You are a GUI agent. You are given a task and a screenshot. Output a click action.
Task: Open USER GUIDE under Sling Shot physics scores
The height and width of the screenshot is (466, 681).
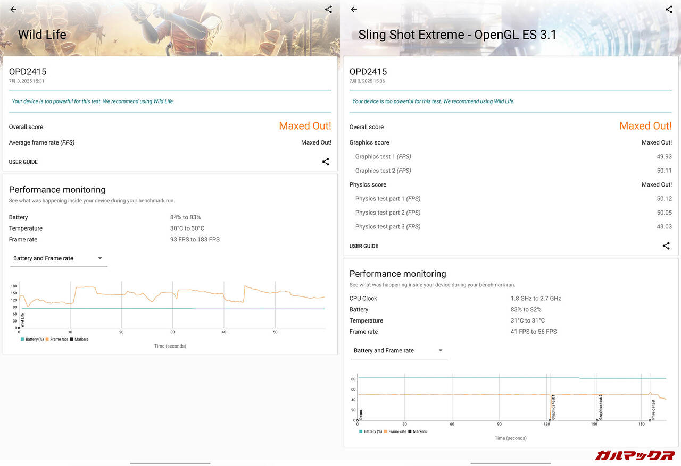point(364,246)
